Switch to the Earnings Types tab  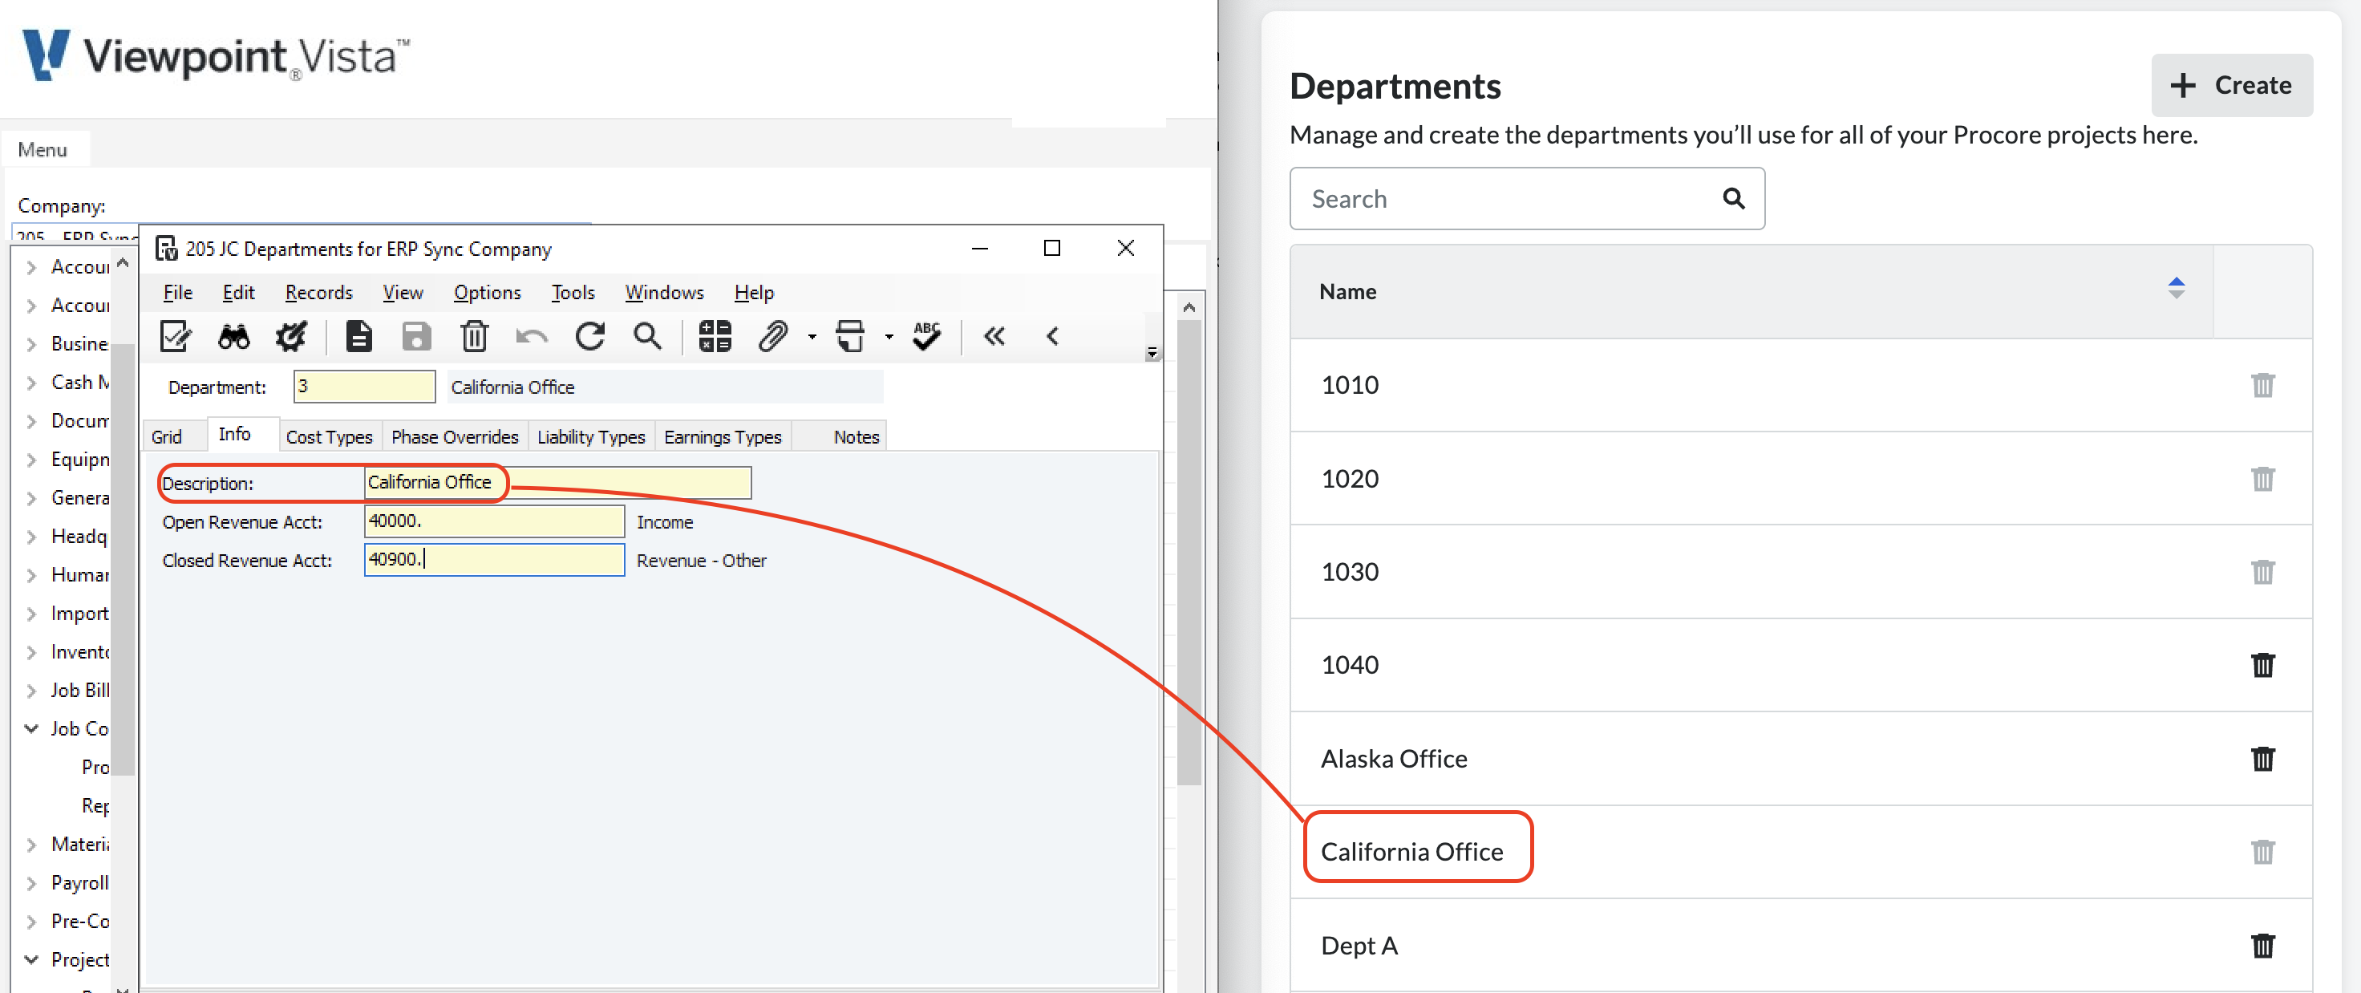(x=723, y=437)
